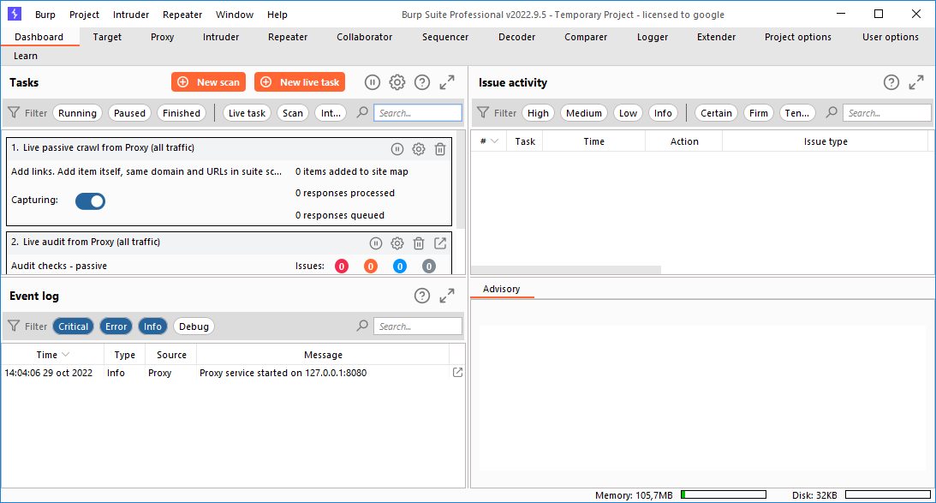936x503 pixels.
Task: Delete the Live audit task
Action: 419,243
